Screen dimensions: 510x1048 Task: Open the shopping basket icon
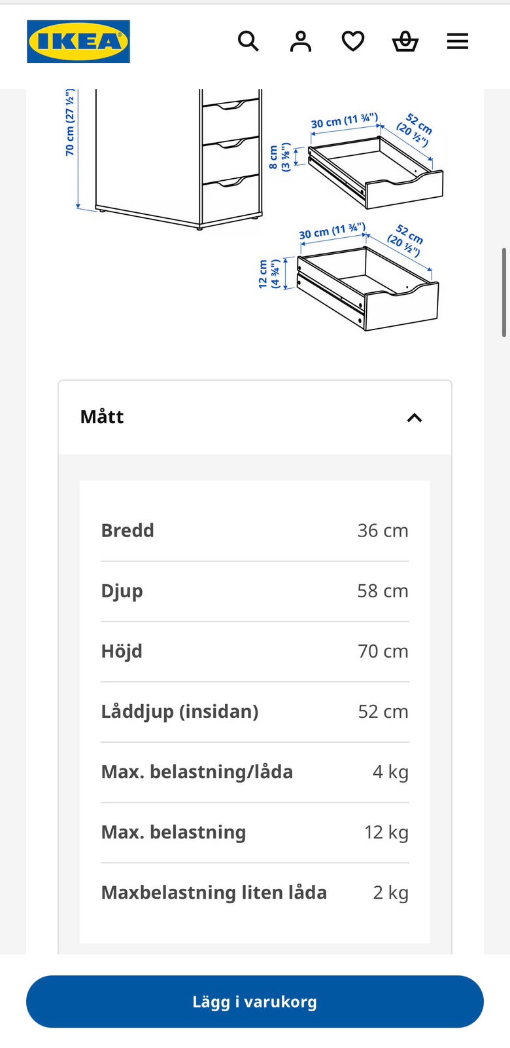(x=405, y=41)
